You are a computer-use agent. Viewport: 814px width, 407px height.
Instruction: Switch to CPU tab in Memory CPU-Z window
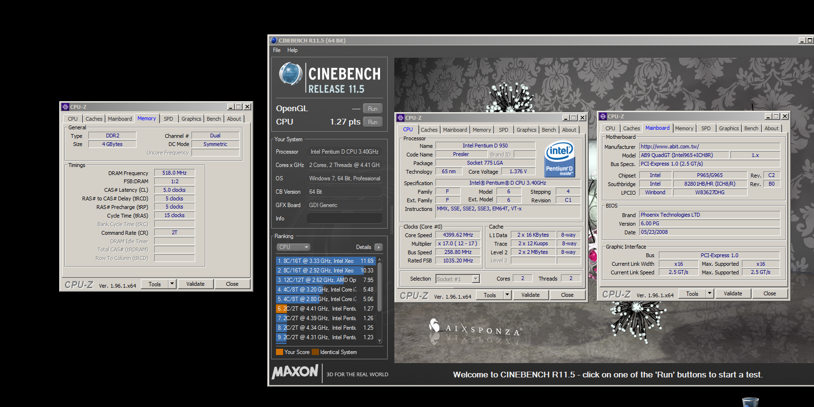point(73,119)
